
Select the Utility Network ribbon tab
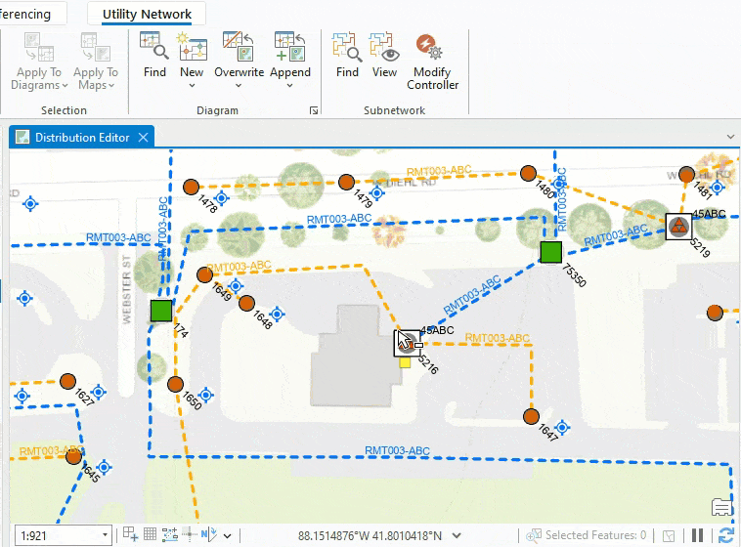(x=147, y=15)
